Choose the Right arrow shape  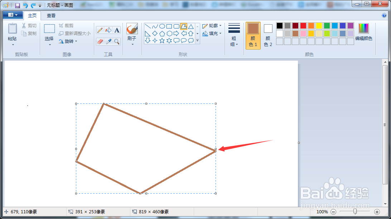176,34
